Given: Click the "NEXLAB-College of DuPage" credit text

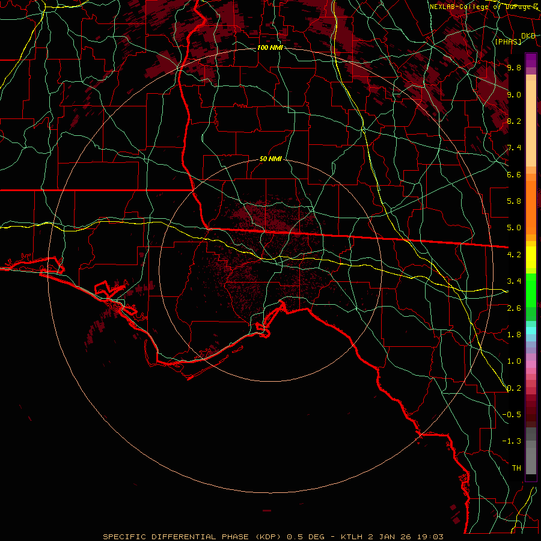Looking at the screenshot, I should click(481, 7).
